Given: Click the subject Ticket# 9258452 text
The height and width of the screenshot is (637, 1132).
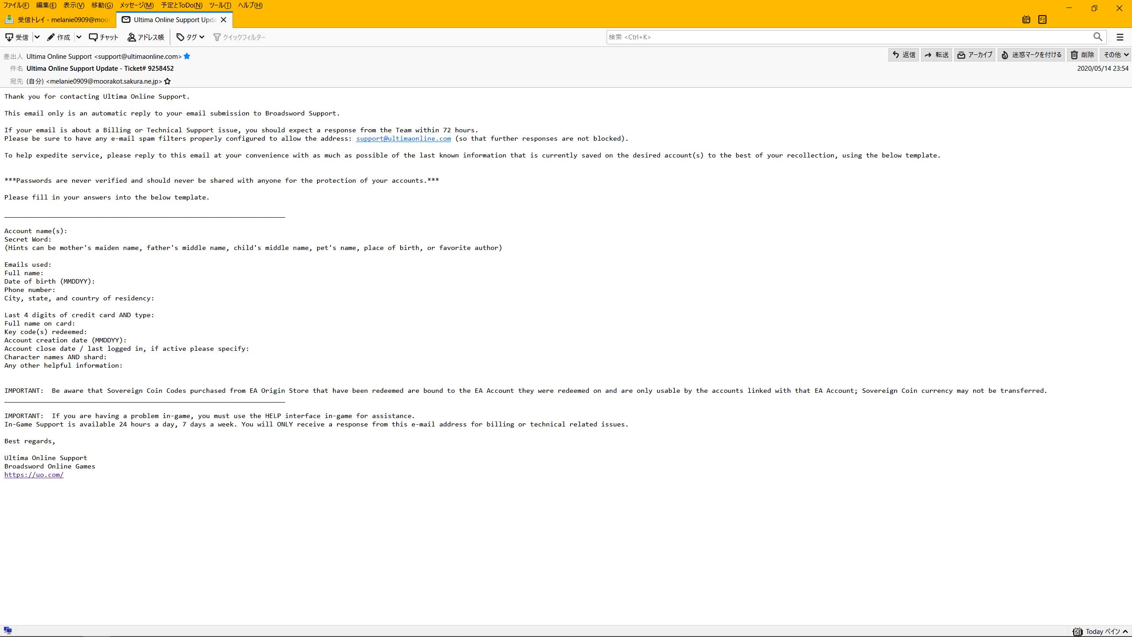Looking at the screenshot, I should coord(149,69).
